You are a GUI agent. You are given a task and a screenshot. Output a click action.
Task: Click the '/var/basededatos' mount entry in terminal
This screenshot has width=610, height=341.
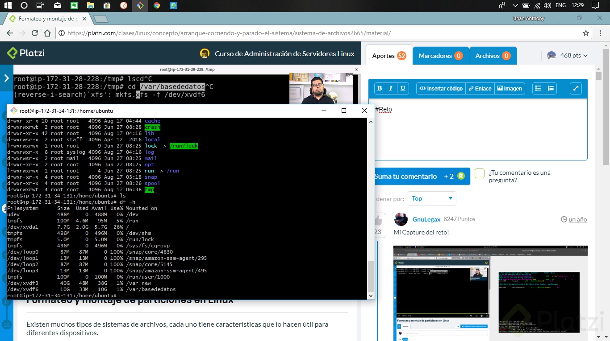[150, 289]
